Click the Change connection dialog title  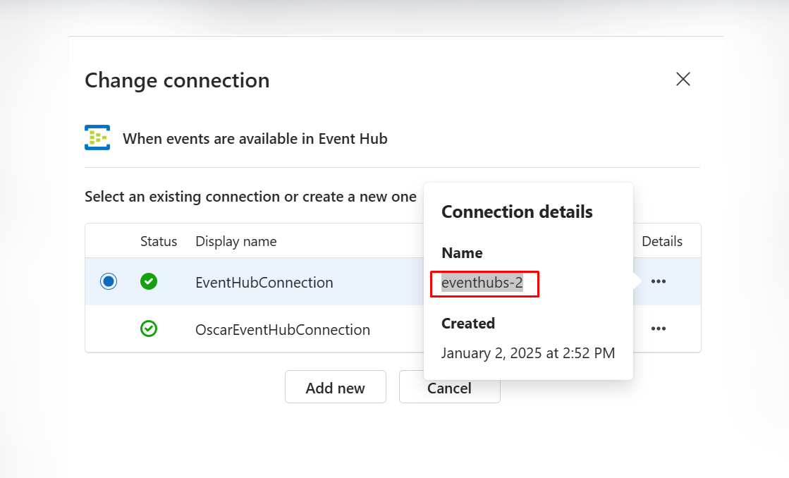click(x=177, y=80)
